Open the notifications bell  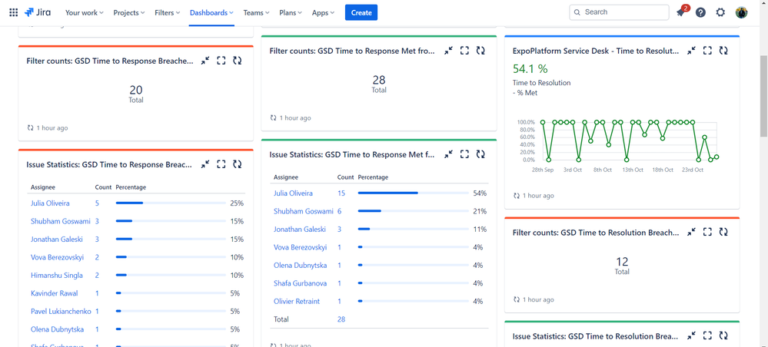point(680,13)
